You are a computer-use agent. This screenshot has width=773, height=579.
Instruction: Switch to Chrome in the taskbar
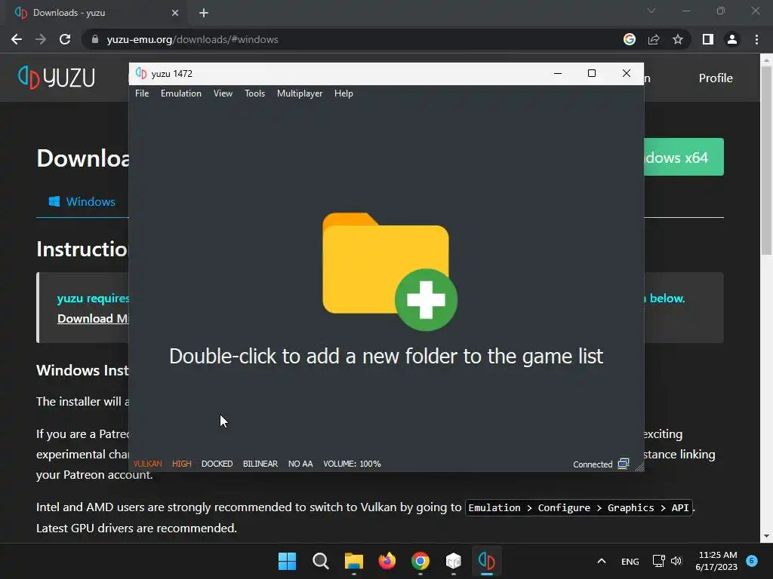(420, 561)
